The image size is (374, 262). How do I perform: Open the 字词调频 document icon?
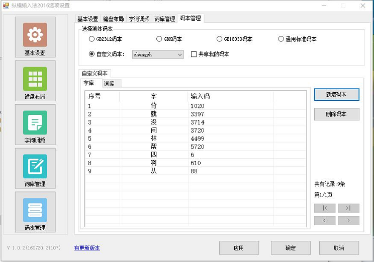click(35, 122)
